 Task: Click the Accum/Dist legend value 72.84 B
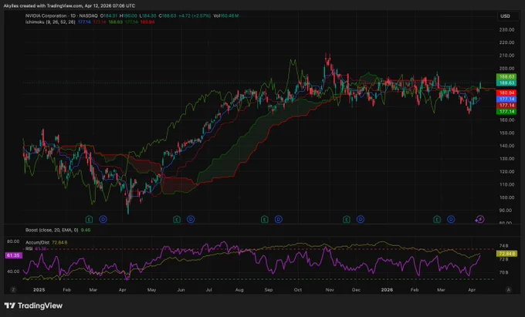(x=59, y=242)
